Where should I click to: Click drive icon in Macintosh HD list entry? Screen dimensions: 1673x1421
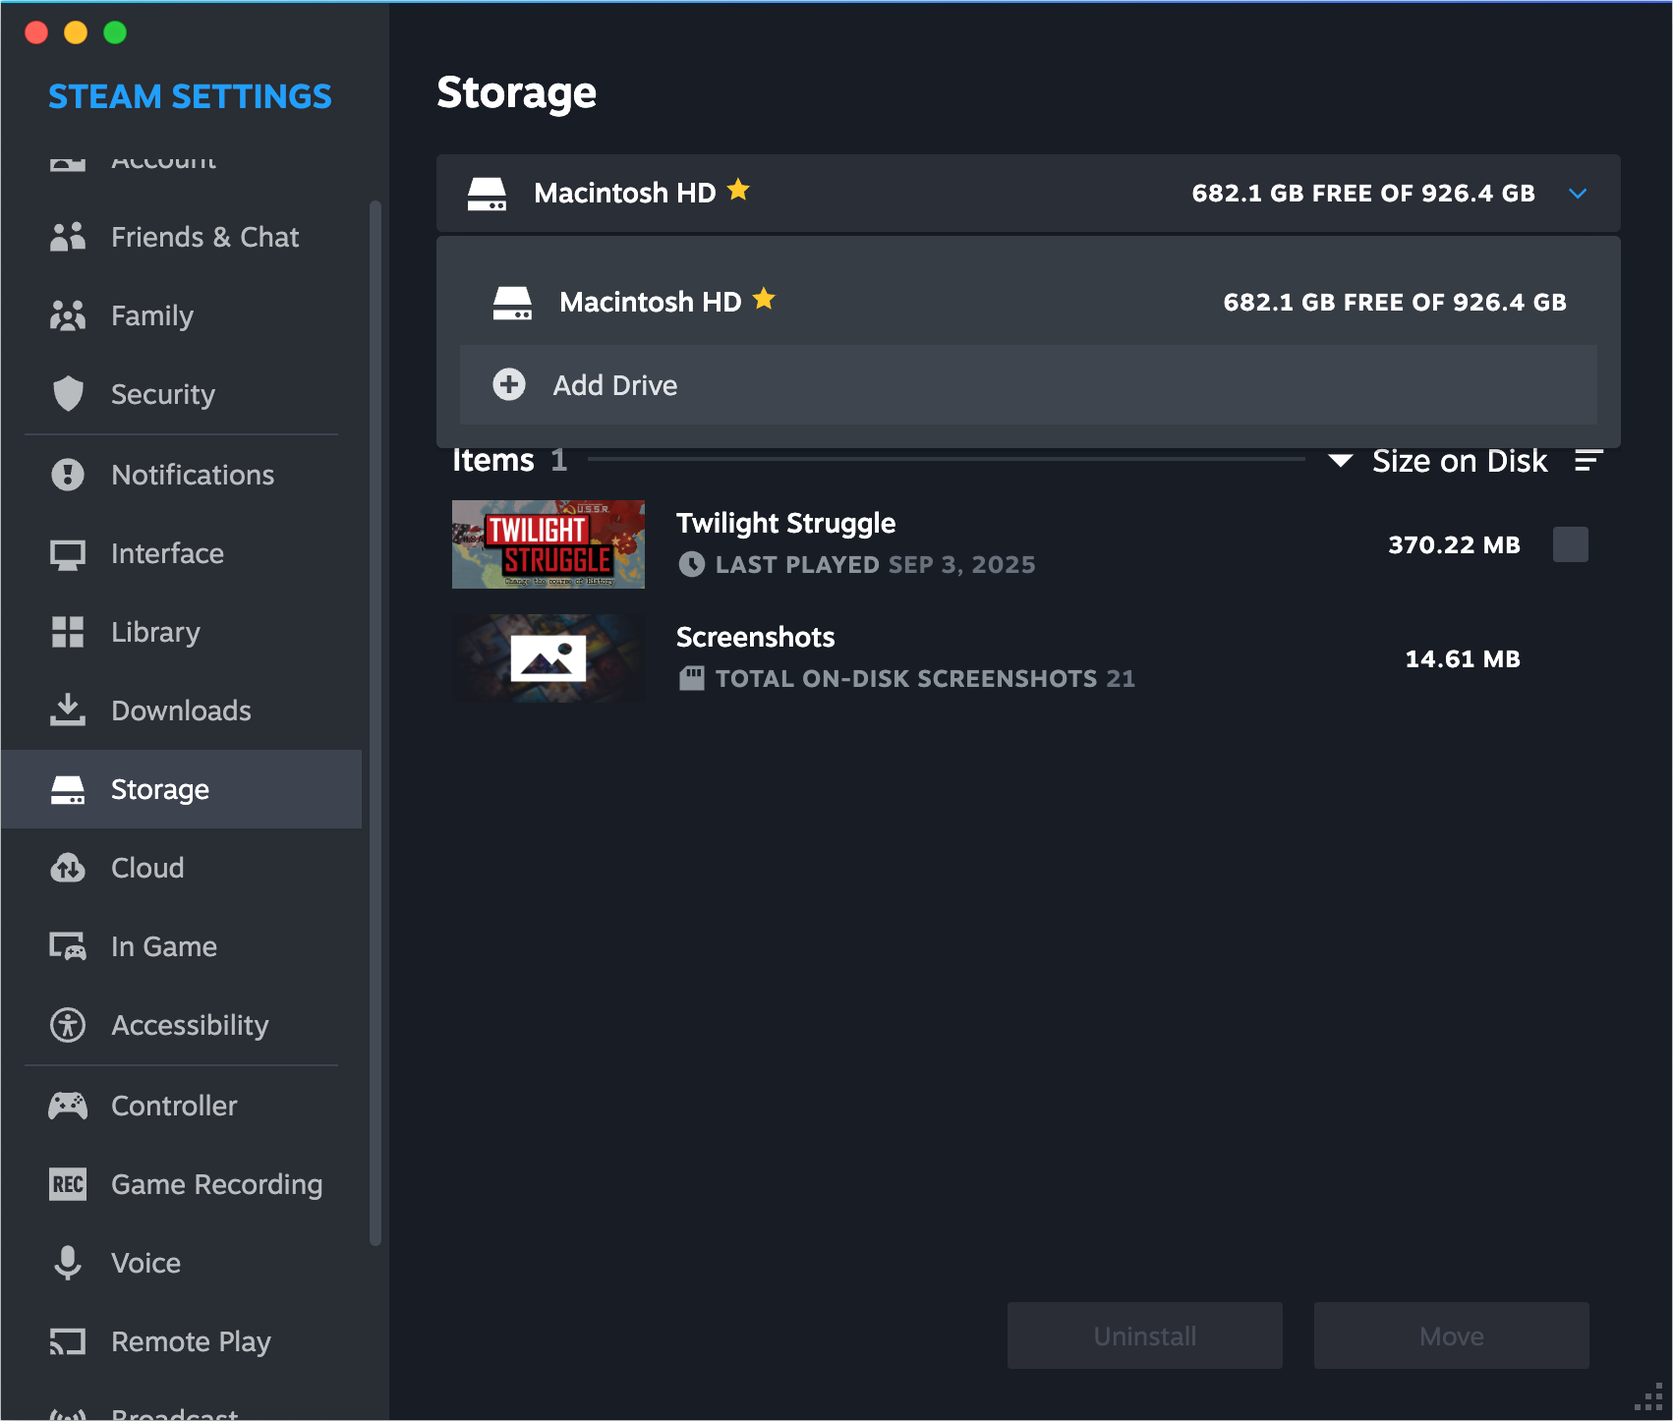512,303
